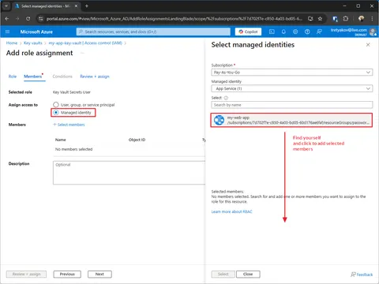
Task: Click the Home breadcrumb link
Action: pos(12,43)
